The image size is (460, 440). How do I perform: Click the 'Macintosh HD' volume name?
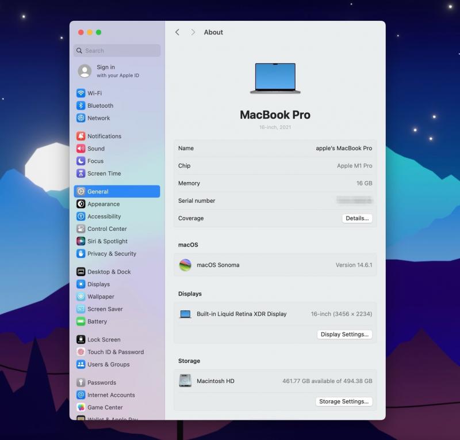click(215, 381)
